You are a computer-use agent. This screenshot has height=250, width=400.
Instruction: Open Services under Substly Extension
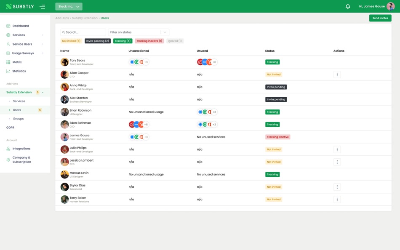(19, 101)
